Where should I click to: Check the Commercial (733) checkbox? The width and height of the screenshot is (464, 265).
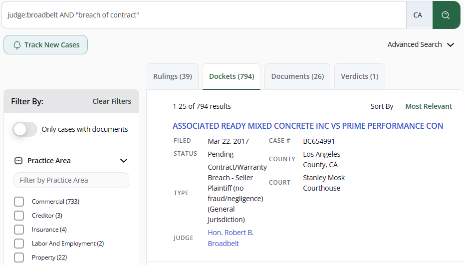pyautogui.click(x=19, y=202)
